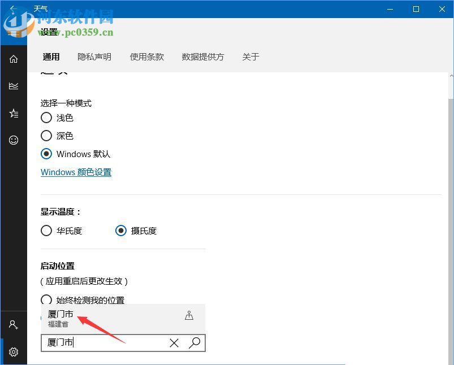454x365 pixels.
Task: Open the Home weather icon in sidebar
Action: tap(14, 59)
